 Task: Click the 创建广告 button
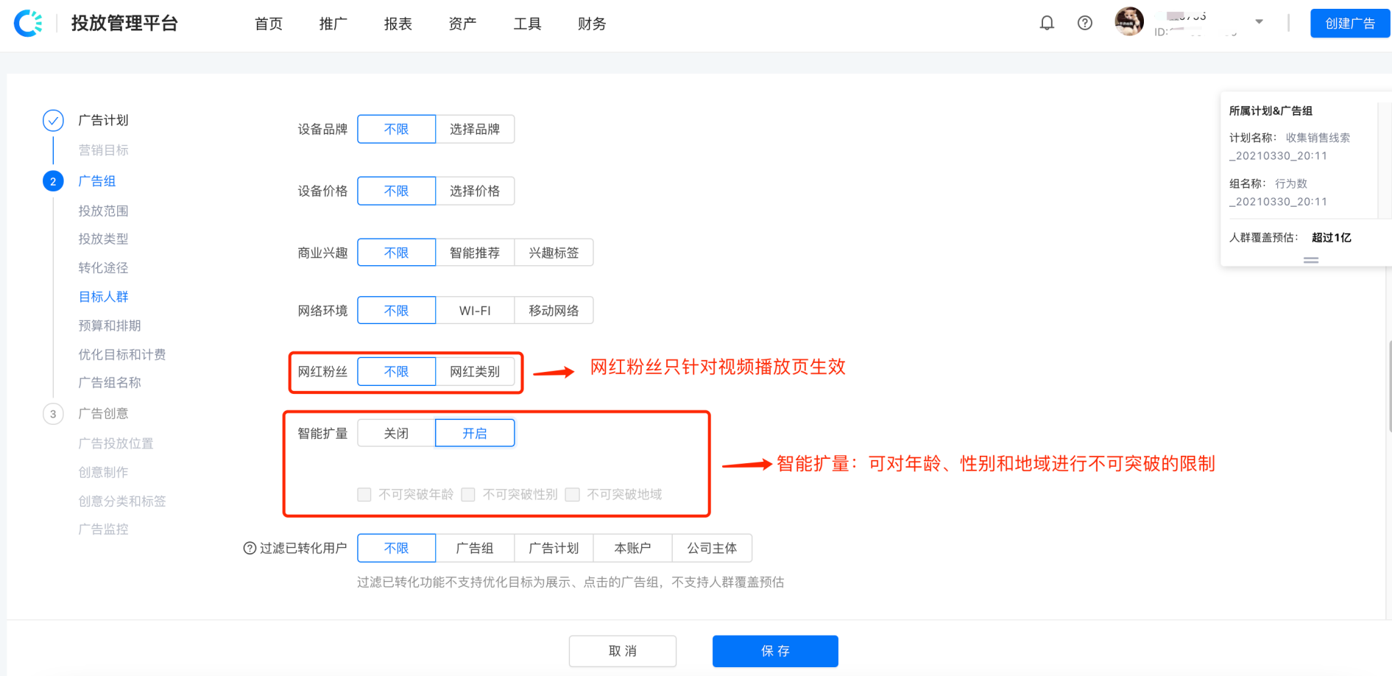point(1350,23)
